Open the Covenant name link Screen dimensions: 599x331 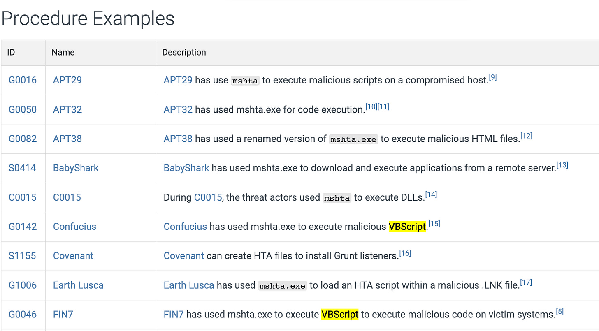click(73, 256)
